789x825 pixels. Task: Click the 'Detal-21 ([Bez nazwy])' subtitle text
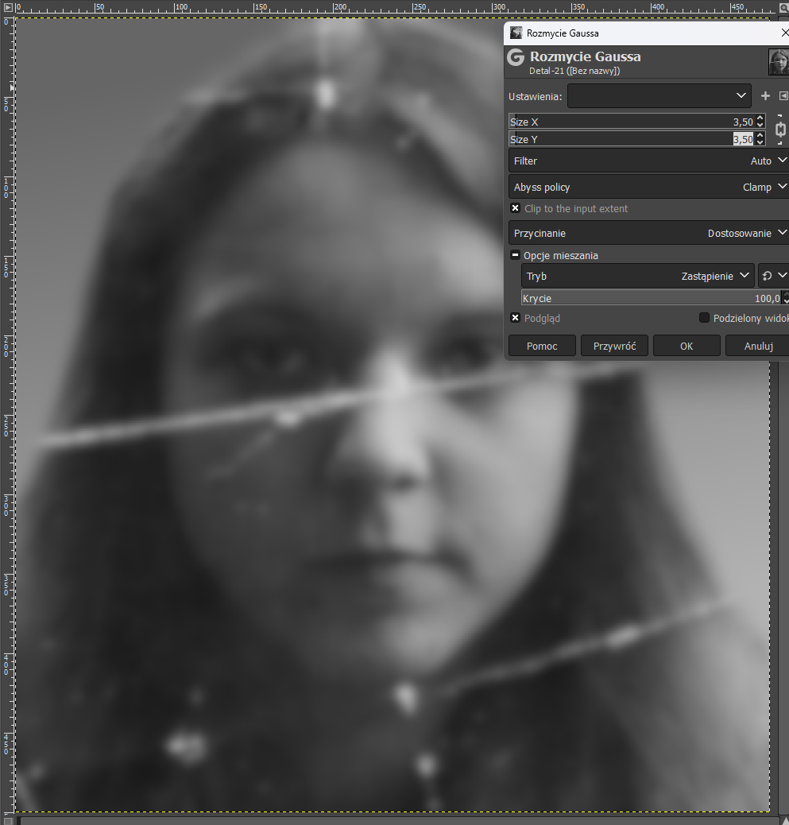point(574,71)
